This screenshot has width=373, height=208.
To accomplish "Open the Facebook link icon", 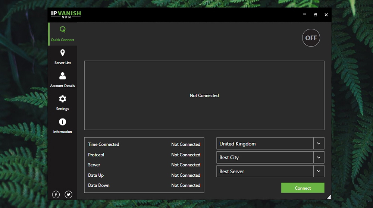I will click(56, 195).
